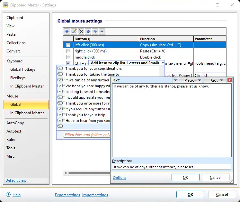Image resolution: width=240 pixels, height=202 pixels.
Task: Open the Tools settings section
Action: point(11,148)
